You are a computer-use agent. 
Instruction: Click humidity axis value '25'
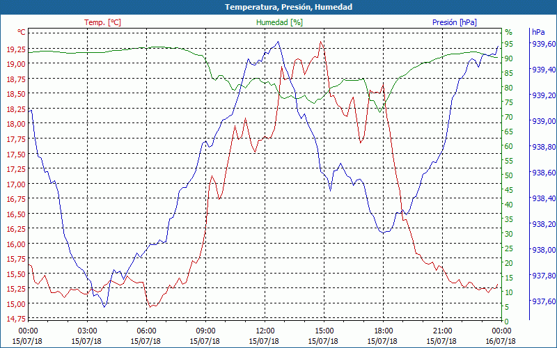click(x=509, y=249)
